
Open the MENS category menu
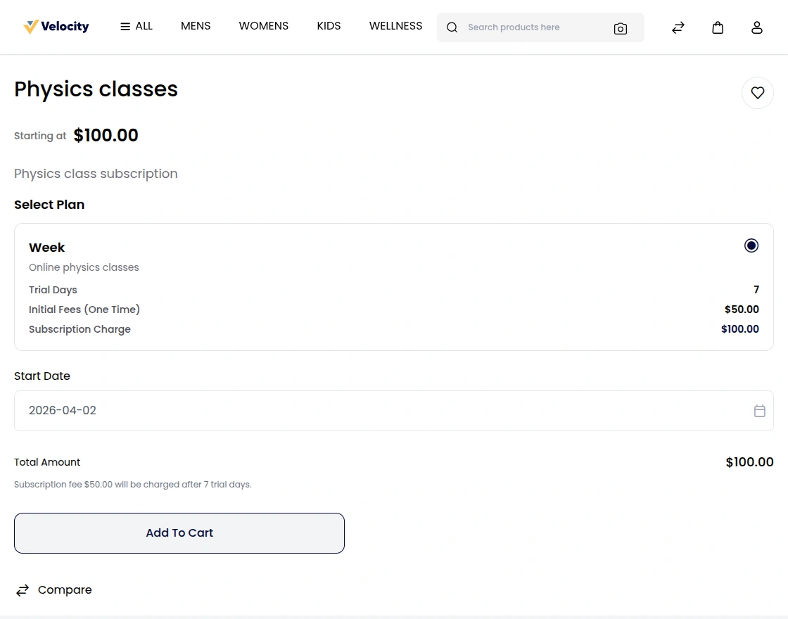pyautogui.click(x=196, y=26)
